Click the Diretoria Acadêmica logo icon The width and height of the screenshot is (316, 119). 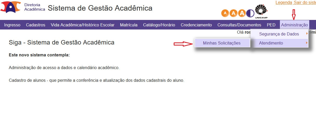[x=11, y=7]
